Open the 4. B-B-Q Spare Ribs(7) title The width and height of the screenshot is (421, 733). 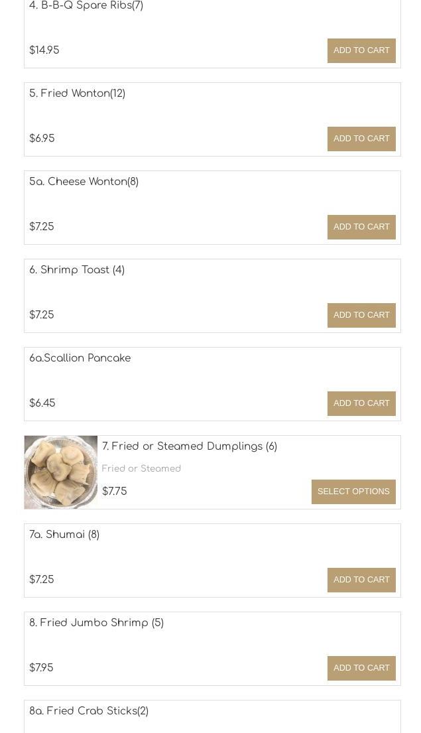coord(86,5)
